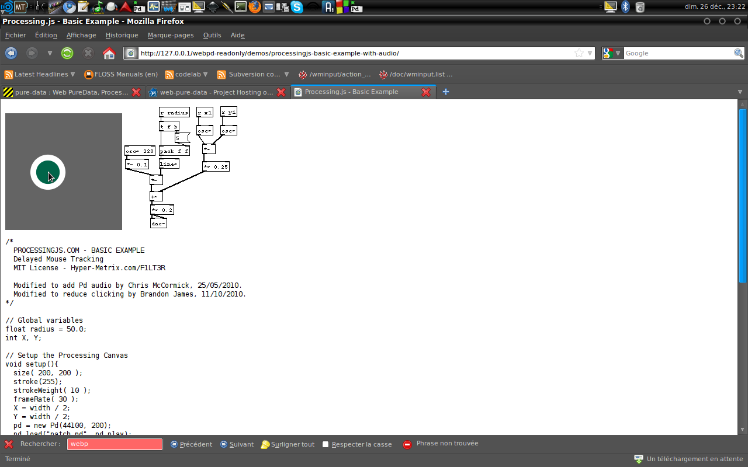Click the search magnifier icon
The height and width of the screenshot is (467, 748).
739,53
